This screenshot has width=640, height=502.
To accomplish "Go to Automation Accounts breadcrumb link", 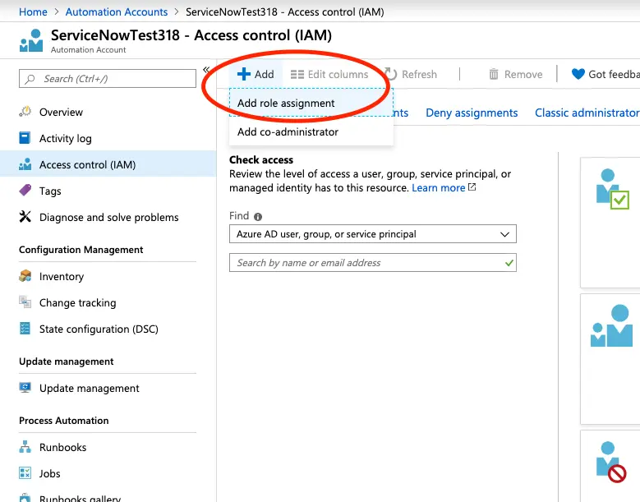I will 117,12.
